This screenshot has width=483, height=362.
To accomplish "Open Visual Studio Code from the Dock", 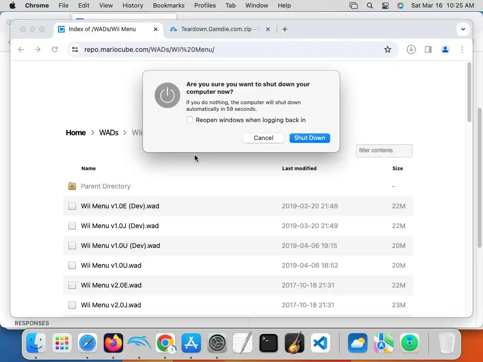I will click(x=320, y=343).
